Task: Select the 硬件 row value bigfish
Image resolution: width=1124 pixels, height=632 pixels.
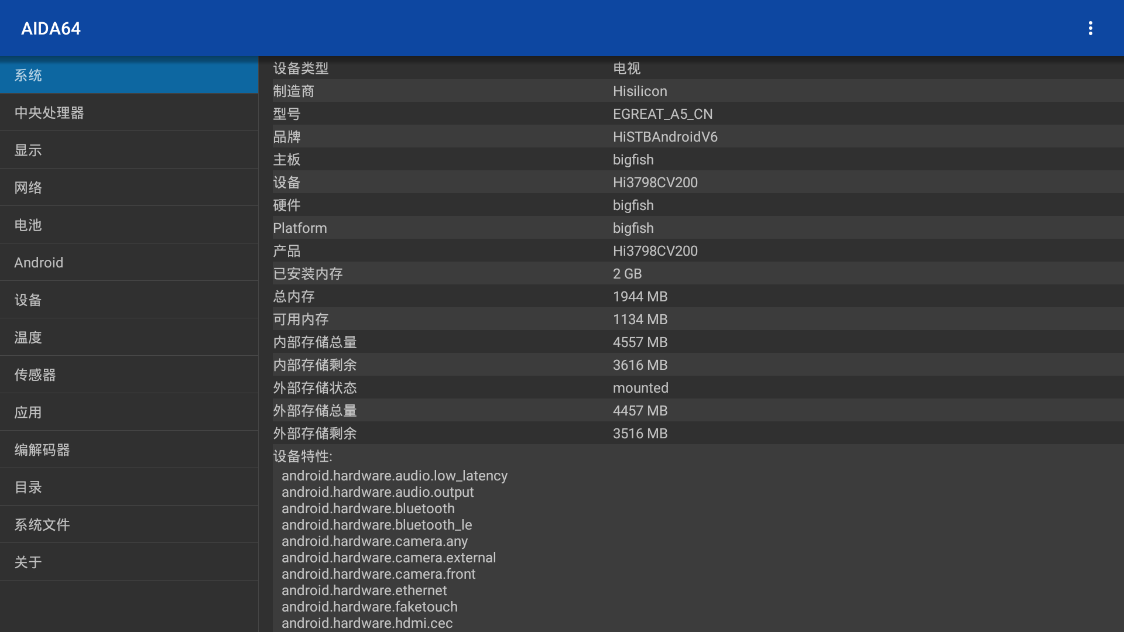Action: tap(633, 205)
